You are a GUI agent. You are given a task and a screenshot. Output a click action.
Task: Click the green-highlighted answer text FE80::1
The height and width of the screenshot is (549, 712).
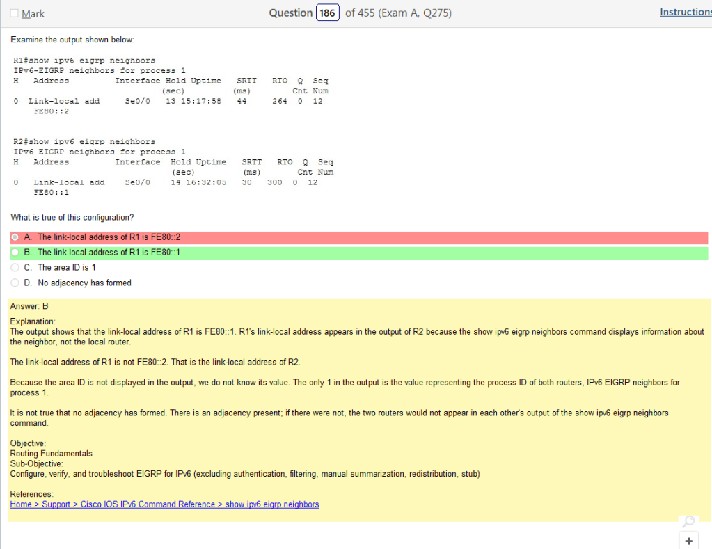(x=109, y=253)
